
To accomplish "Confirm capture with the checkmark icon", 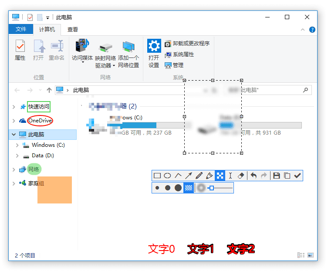I will point(298,176).
